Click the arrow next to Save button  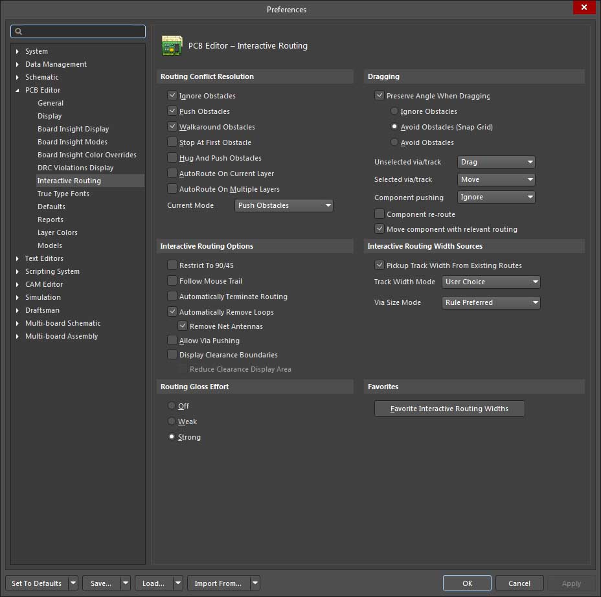click(125, 583)
